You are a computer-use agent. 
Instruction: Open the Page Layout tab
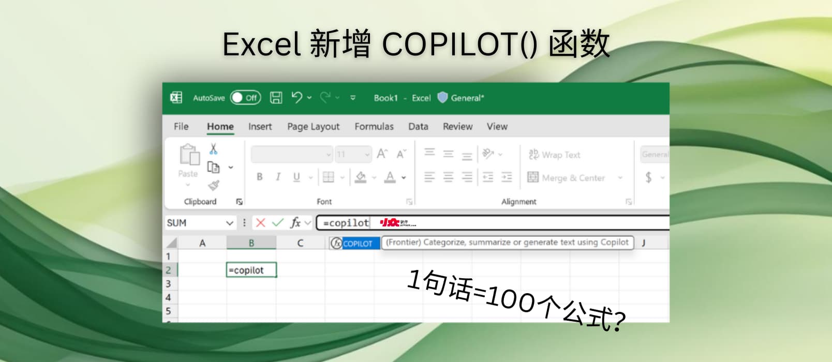point(314,127)
